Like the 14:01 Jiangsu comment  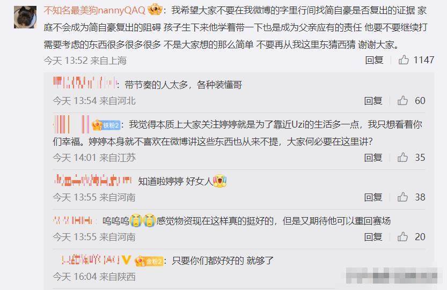coord(402,157)
